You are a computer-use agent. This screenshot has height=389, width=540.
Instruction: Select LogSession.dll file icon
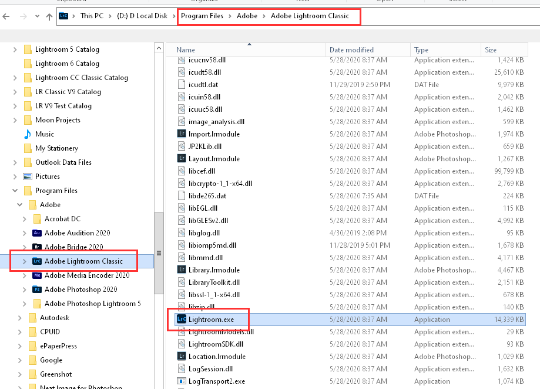point(182,368)
